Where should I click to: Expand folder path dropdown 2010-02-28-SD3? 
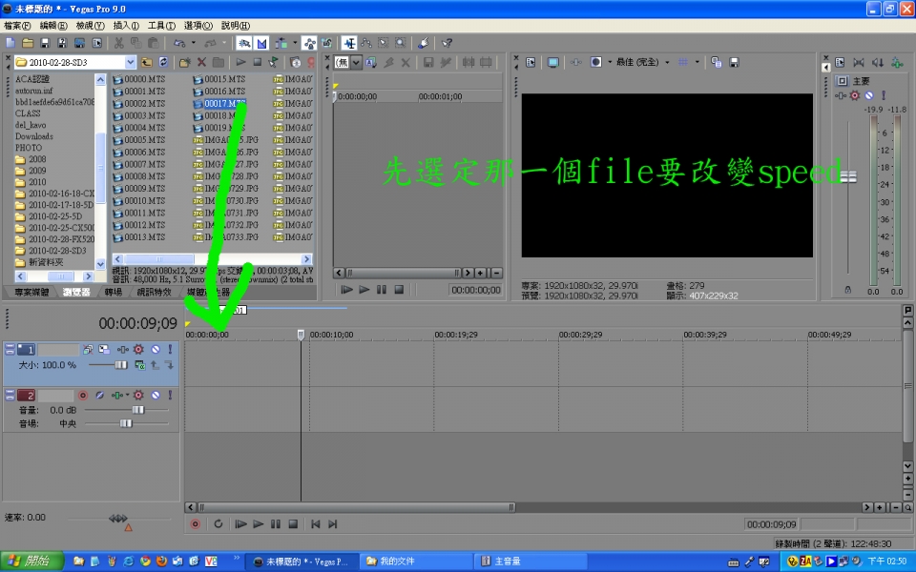131,62
